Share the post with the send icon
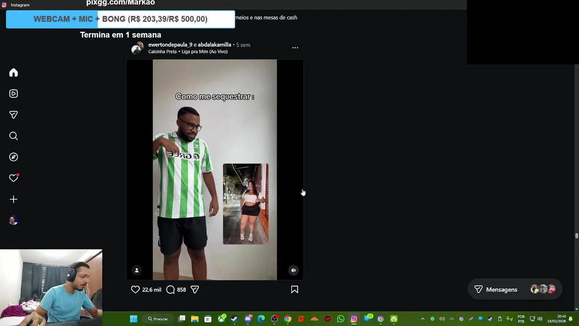Image resolution: width=579 pixels, height=326 pixels. click(195, 289)
